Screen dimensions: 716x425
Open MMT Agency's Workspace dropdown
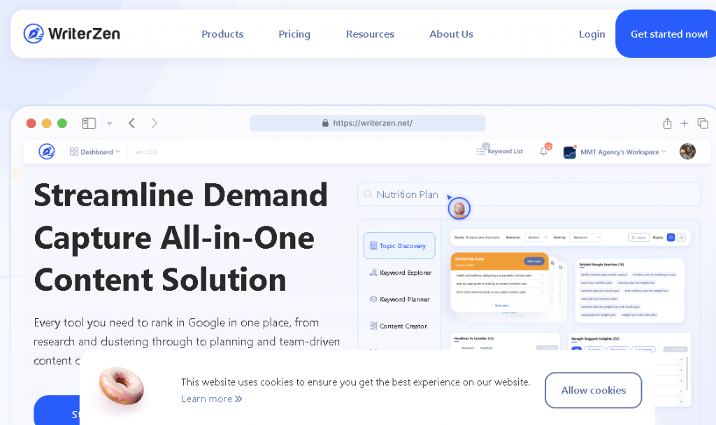(623, 152)
